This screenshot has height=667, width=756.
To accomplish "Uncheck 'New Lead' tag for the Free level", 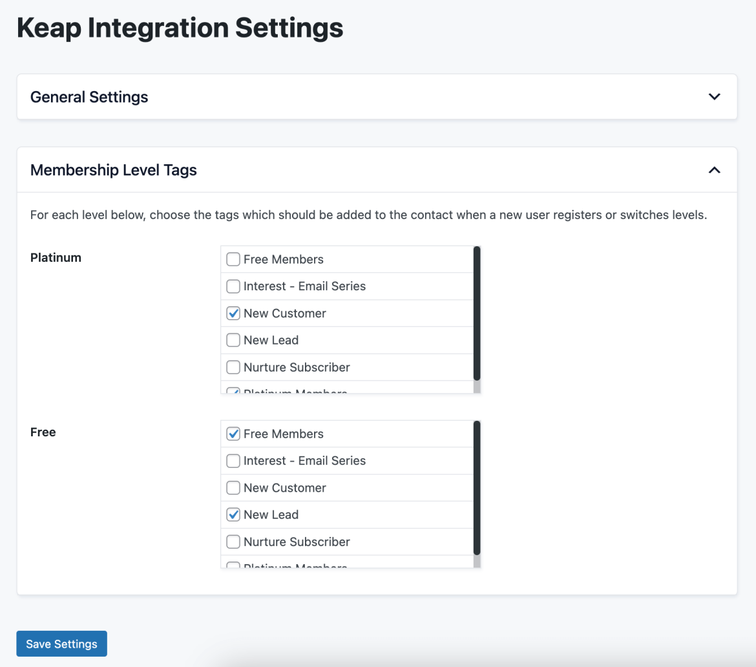I will (233, 514).
